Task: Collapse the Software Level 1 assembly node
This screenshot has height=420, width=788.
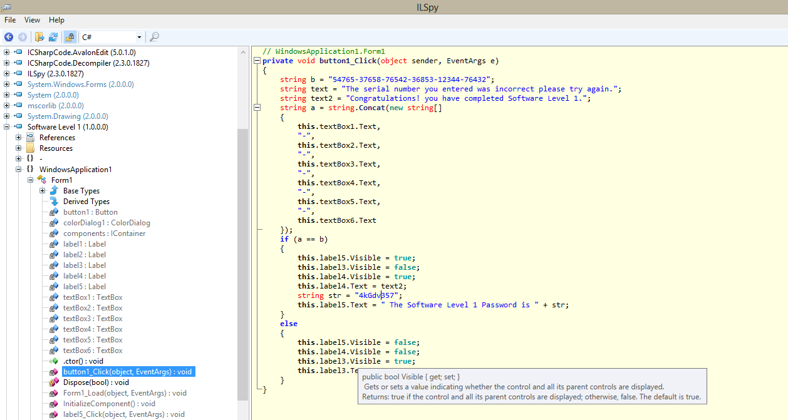Action: pyautogui.click(x=7, y=127)
